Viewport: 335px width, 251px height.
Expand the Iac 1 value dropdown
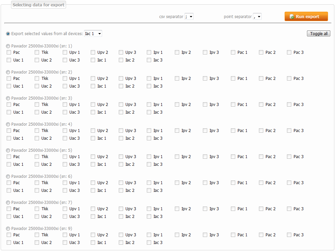point(93,34)
